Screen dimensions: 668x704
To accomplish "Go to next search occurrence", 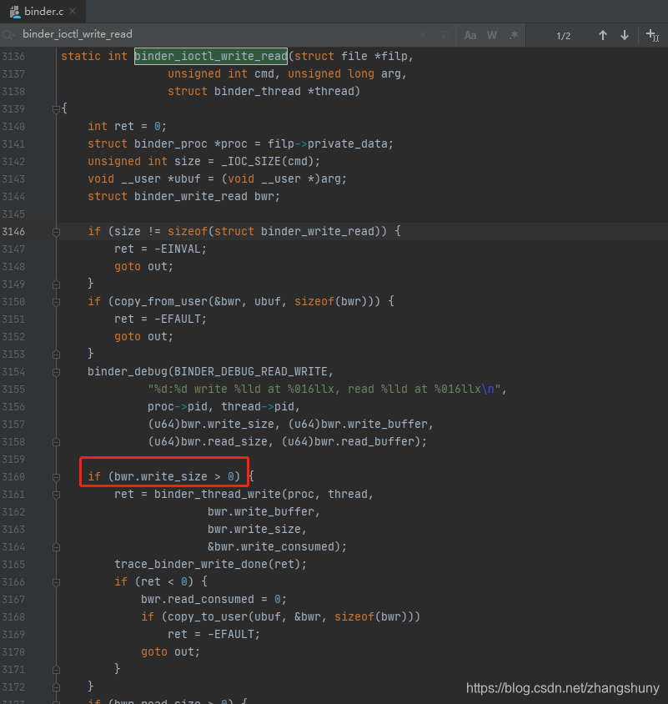I will click(x=625, y=35).
